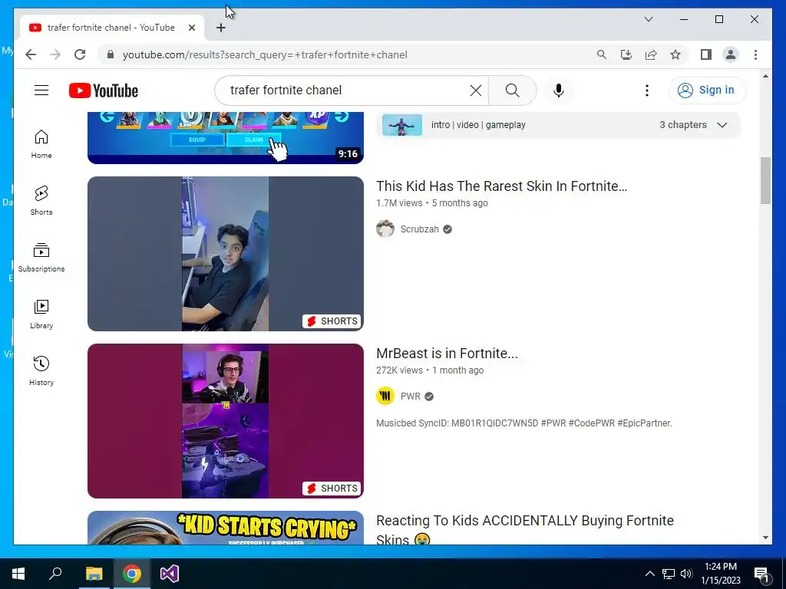Select the trafer fortnite chanel YouTube tab
The image size is (786, 589).
(x=111, y=28)
